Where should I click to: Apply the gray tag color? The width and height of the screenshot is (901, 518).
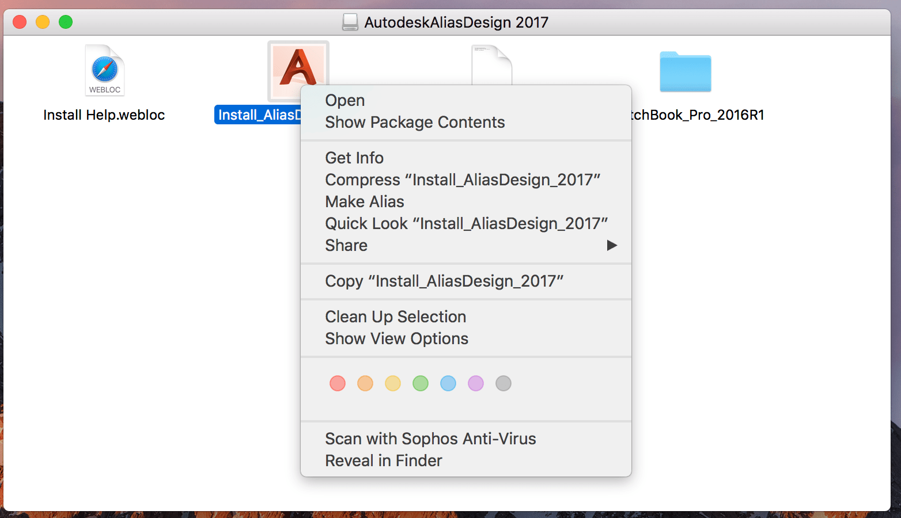(x=503, y=383)
